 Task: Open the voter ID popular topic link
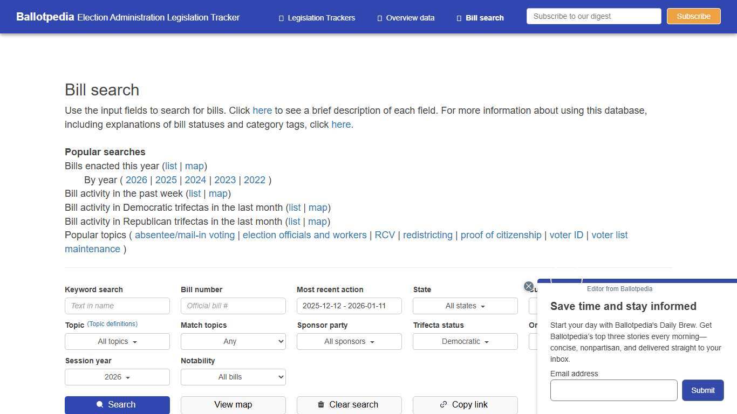coord(567,235)
